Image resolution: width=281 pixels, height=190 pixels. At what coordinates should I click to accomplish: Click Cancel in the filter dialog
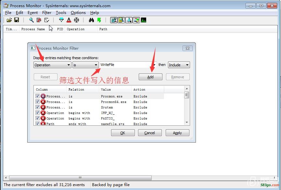pyautogui.click(x=150, y=133)
